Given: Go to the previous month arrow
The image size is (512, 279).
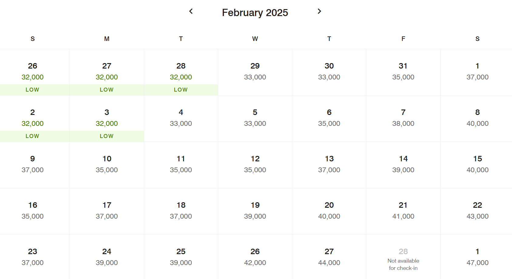Looking at the screenshot, I should point(191,12).
